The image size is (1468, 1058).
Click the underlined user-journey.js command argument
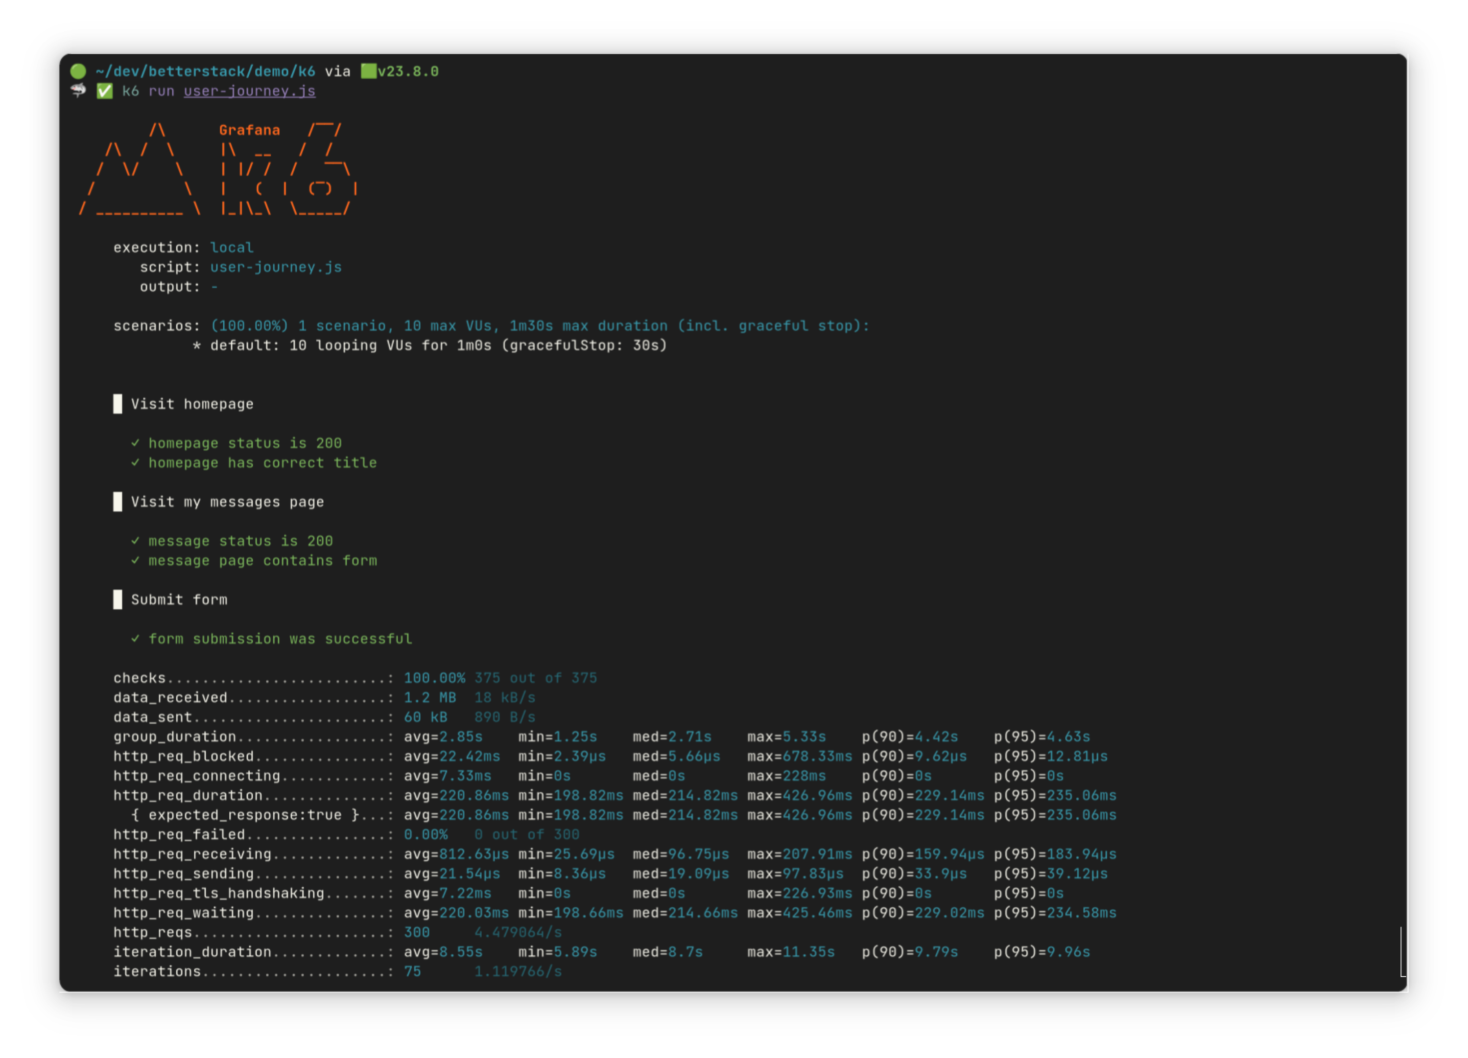point(249,91)
